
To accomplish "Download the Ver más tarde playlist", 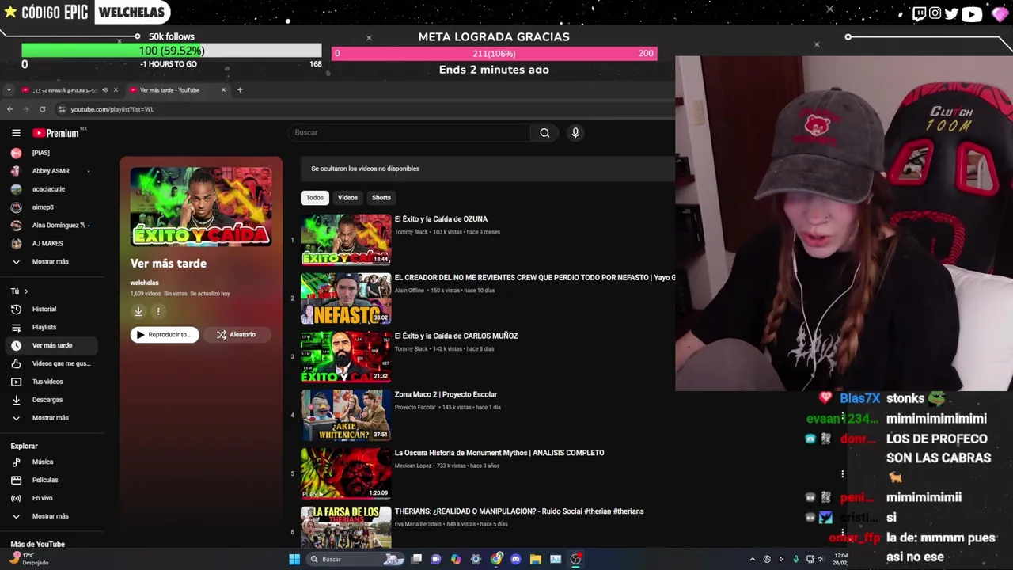I will [x=138, y=311].
